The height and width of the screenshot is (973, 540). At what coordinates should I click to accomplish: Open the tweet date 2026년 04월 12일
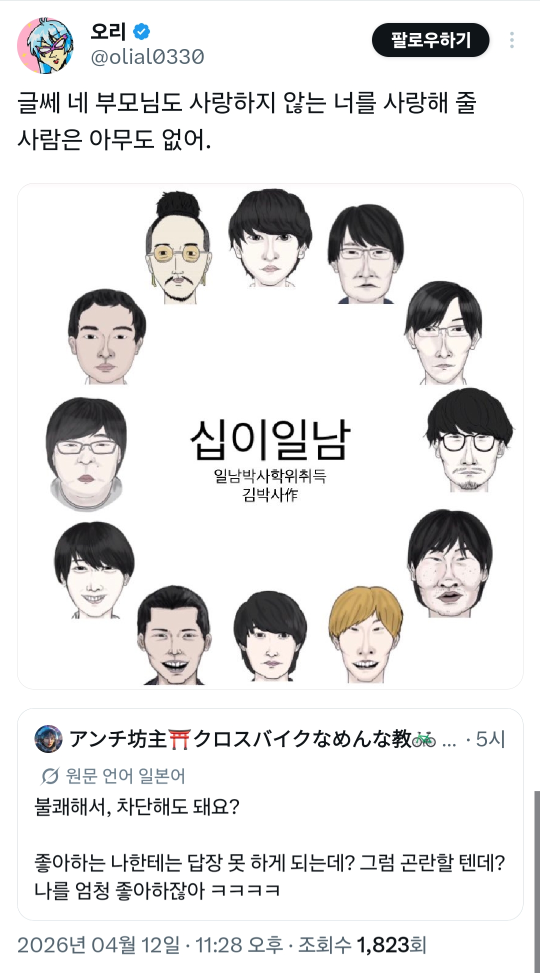tap(98, 945)
